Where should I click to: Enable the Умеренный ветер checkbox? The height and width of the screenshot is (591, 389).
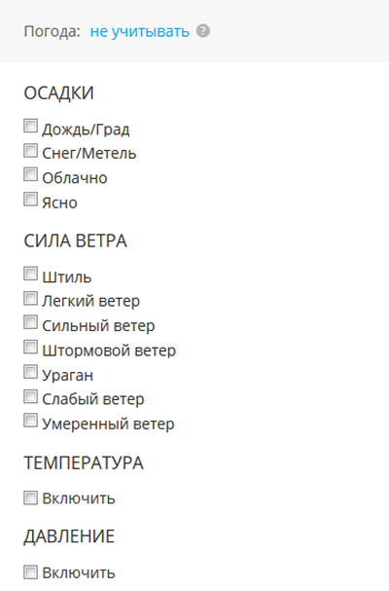tap(30, 421)
